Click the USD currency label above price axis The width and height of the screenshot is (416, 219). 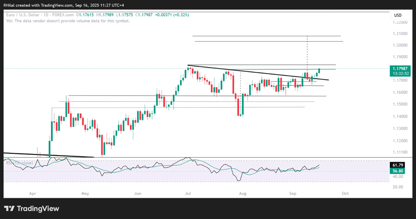tap(398, 16)
